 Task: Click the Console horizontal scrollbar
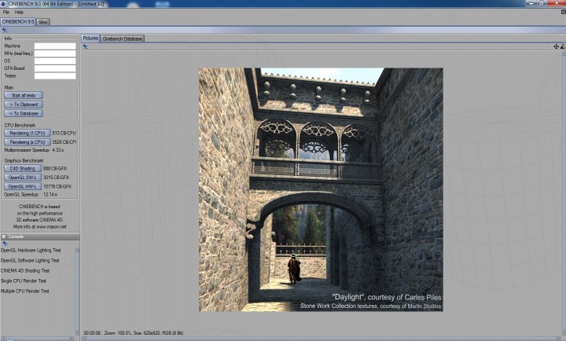point(38,339)
